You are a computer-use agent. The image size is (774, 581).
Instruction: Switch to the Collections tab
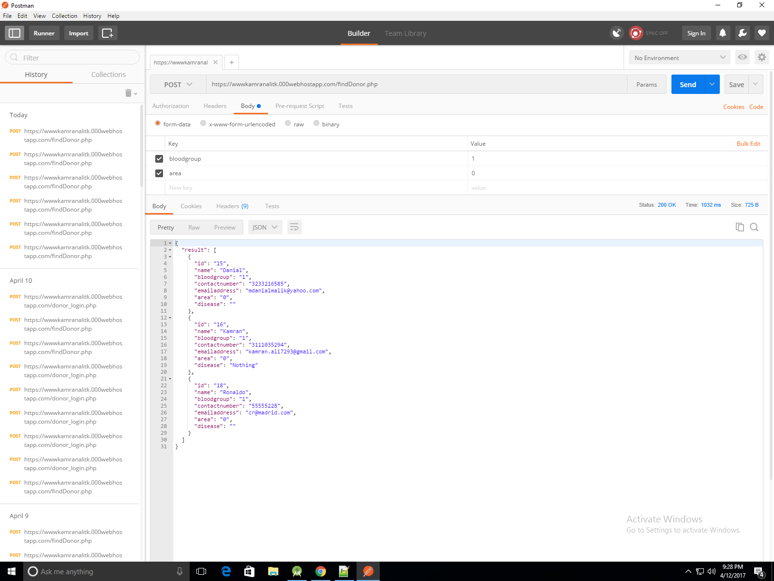[108, 75]
